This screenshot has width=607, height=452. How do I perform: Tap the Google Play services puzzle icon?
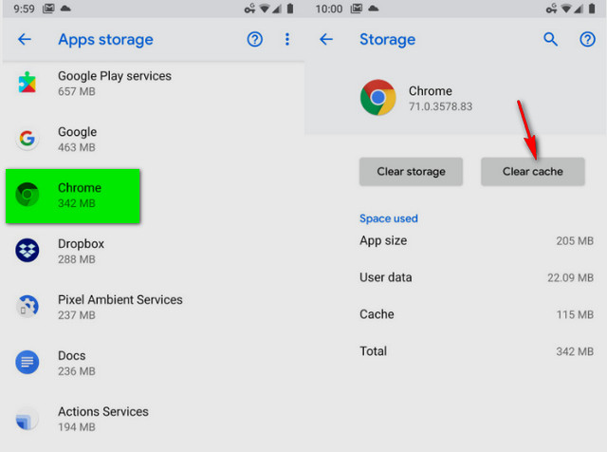tap(28, 83)
